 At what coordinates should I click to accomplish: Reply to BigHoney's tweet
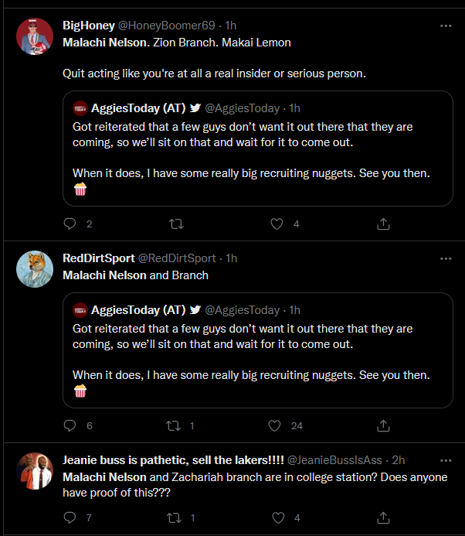coord(70,224)
